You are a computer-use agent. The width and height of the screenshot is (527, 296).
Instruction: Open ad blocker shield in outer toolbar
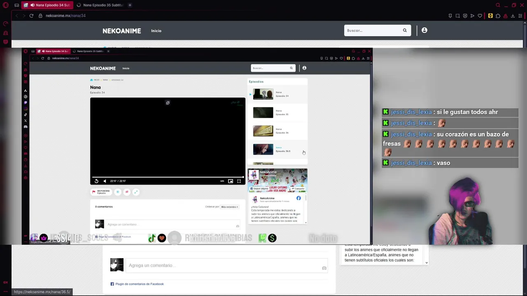(465, 16)
